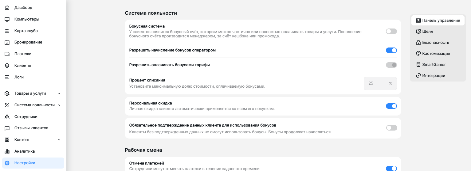
Task: Disable the Персональная скидка switch
Action: (x=391, y=106)
